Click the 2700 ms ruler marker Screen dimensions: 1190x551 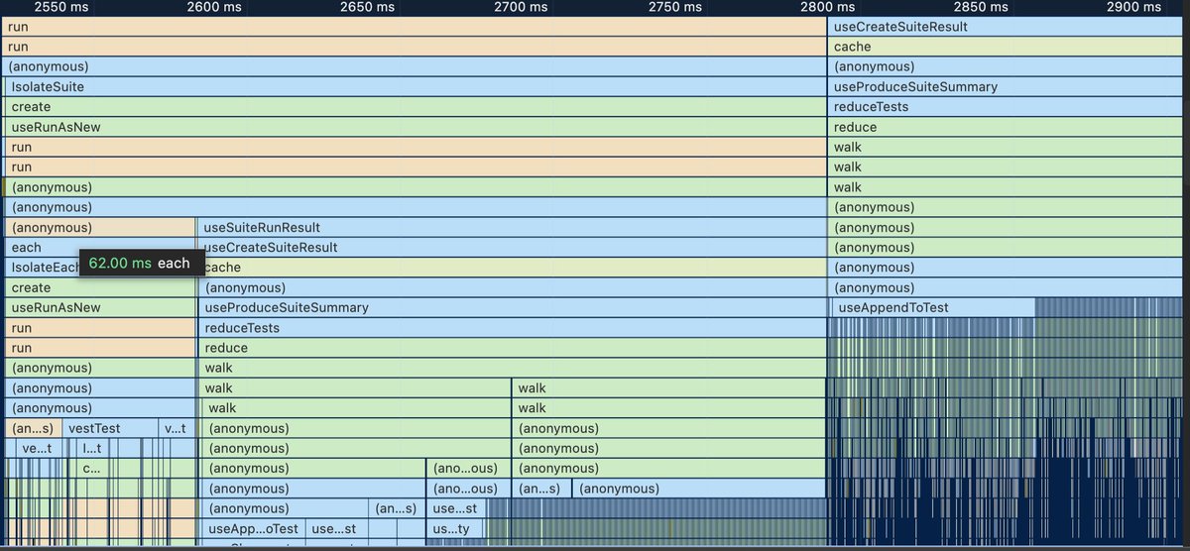coord(521,7)
